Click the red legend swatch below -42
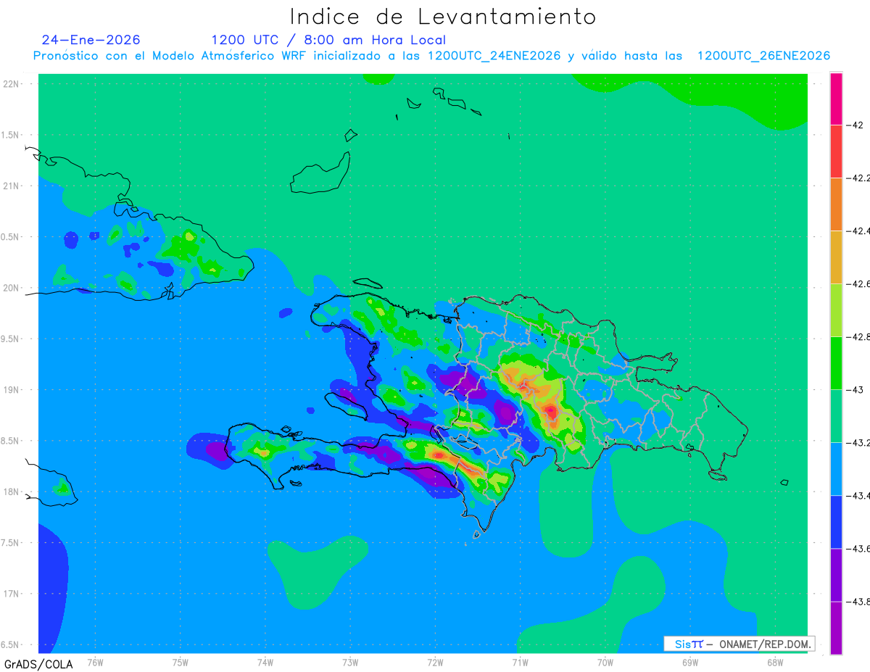 tap(836, 152)
